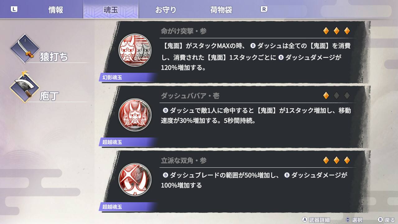Screen dimensions: 398x224
Task: Click first orange diamond of ダッシュババア rank
Action: point(326,96)
